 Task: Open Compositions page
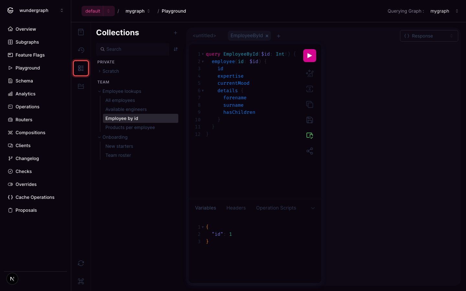36,133
